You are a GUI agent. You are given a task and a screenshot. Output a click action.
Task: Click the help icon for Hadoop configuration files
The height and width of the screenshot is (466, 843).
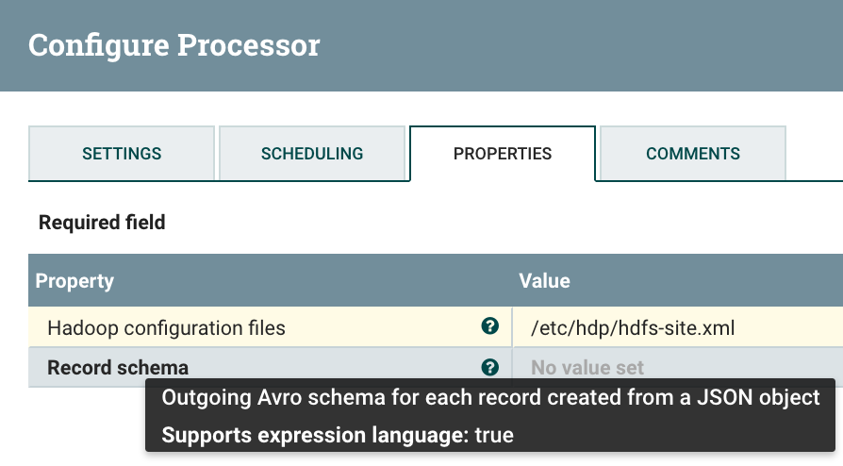pos(489,326)
